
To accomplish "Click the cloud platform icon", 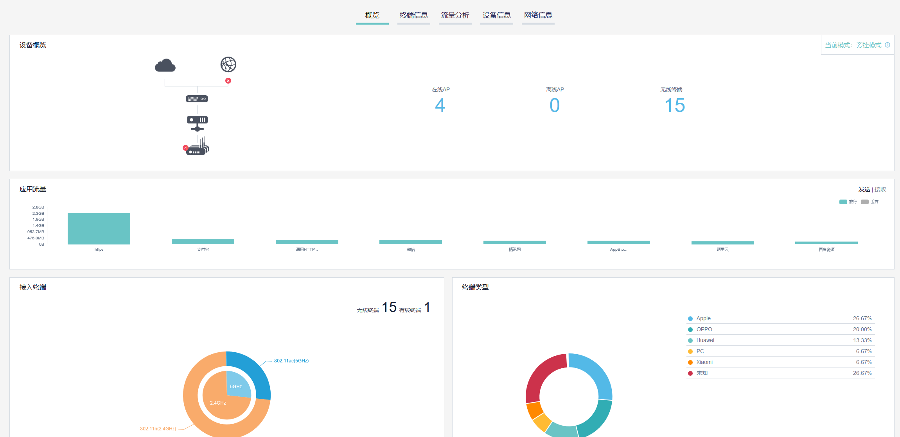I will coord(165,66).
